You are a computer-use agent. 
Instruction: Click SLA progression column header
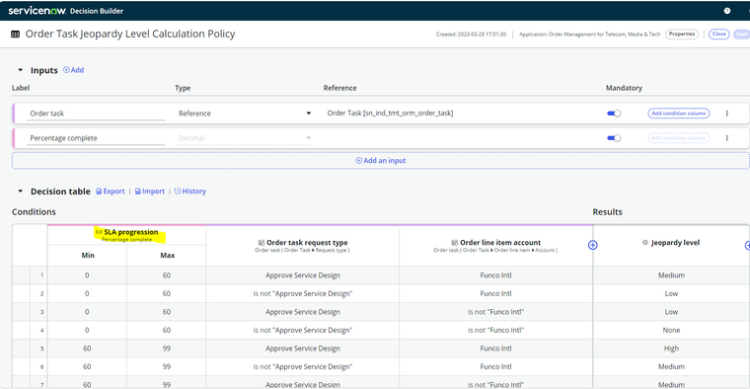127,235
